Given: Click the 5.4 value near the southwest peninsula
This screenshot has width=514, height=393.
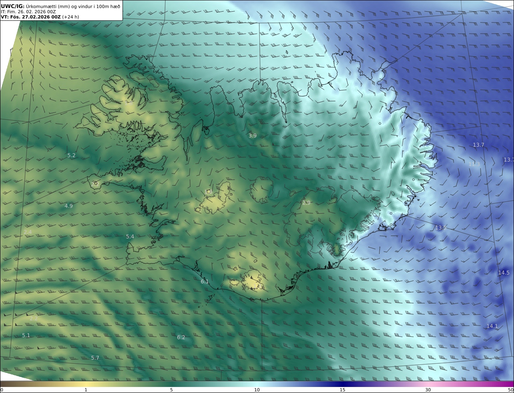Looking at the screenshot, I should pyautogui.click(x=130, y=237).
